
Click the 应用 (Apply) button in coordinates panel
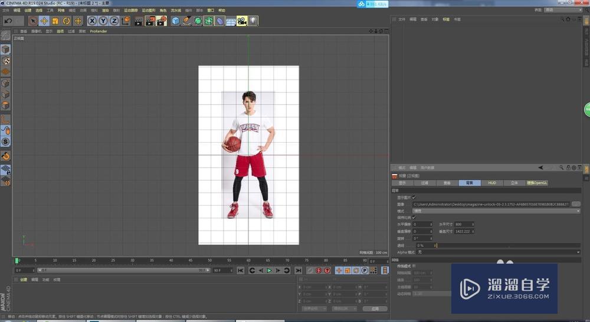point(375,309)
